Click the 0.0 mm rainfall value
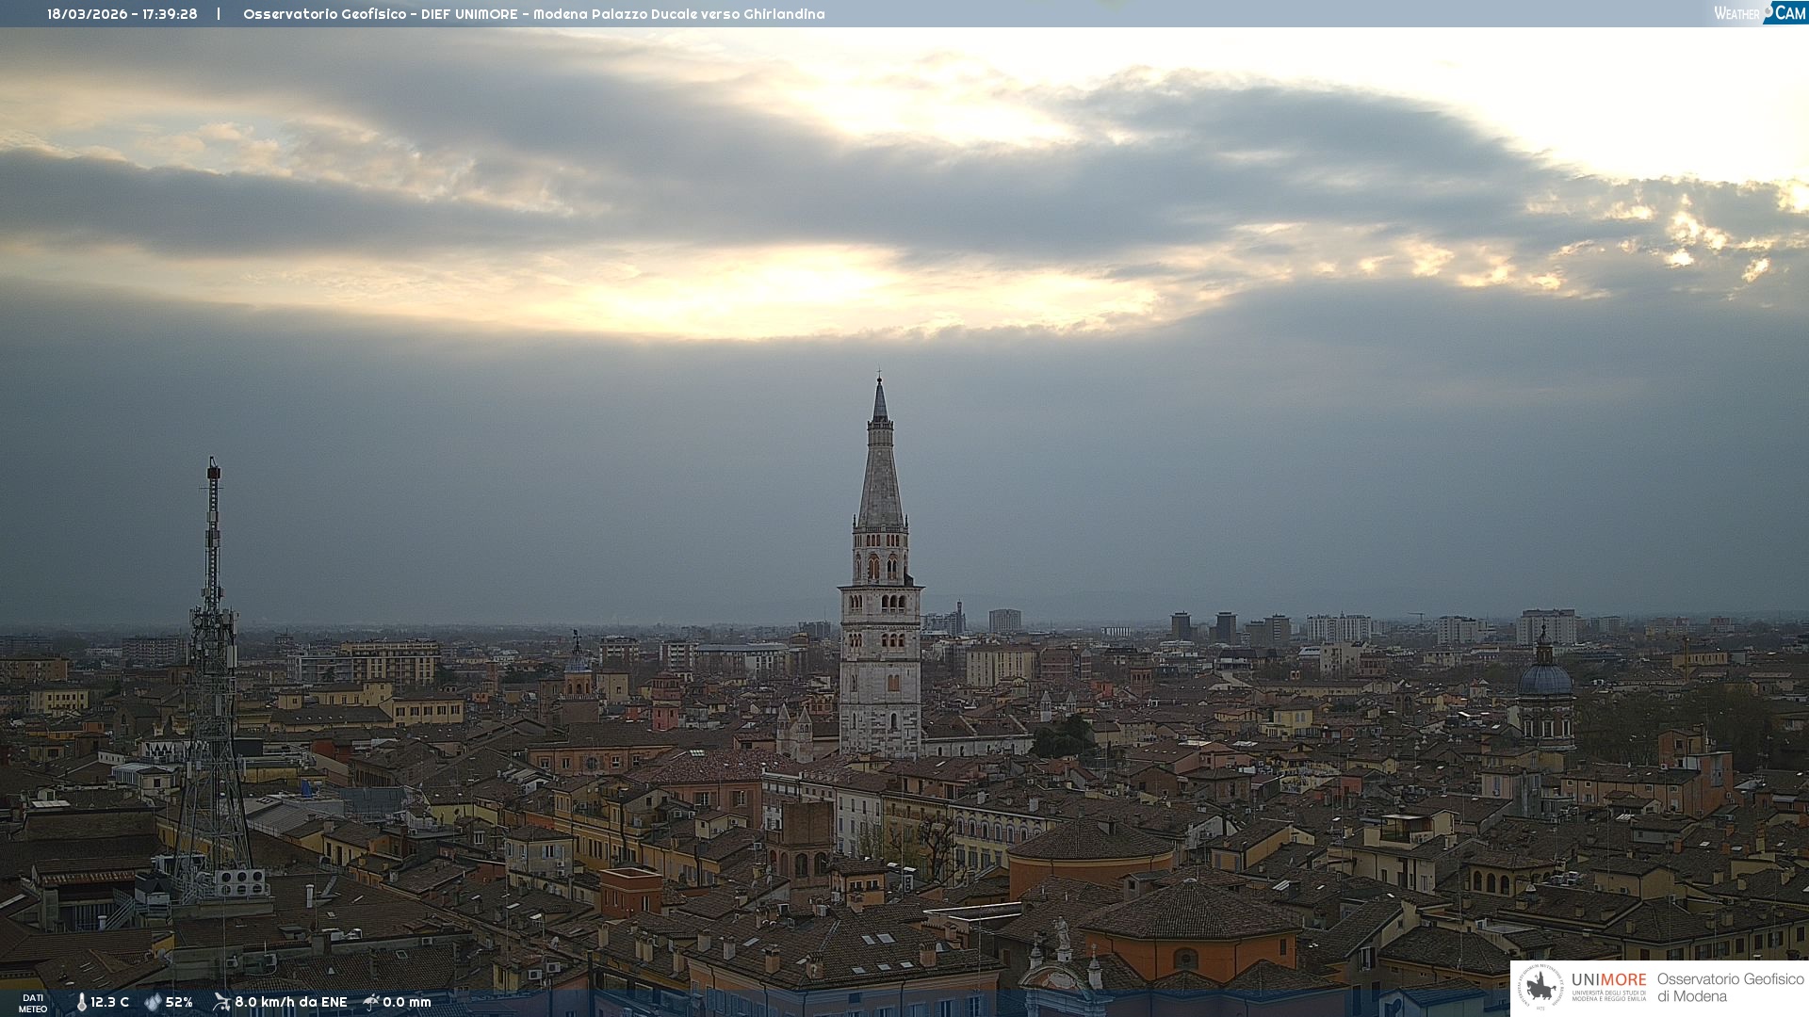Image resolution: width=1809 pixels, height=1017 pixels. click(406, 1002)
